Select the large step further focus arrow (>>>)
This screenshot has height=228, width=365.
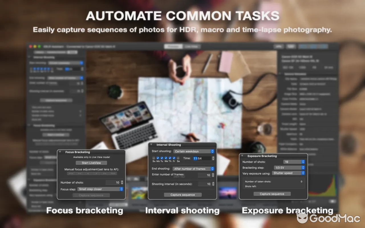click(113, 174)
